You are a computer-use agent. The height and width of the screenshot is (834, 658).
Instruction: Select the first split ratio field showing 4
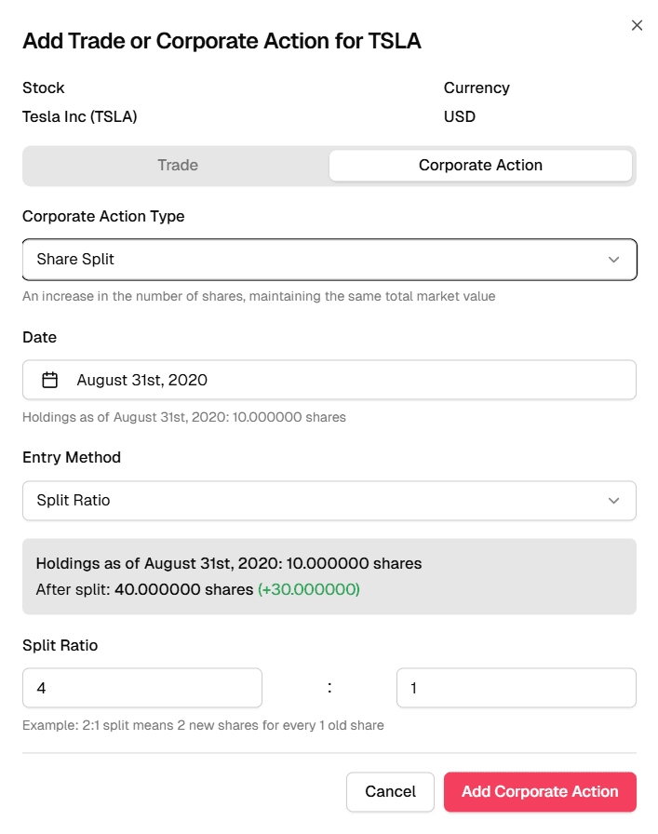141,687
